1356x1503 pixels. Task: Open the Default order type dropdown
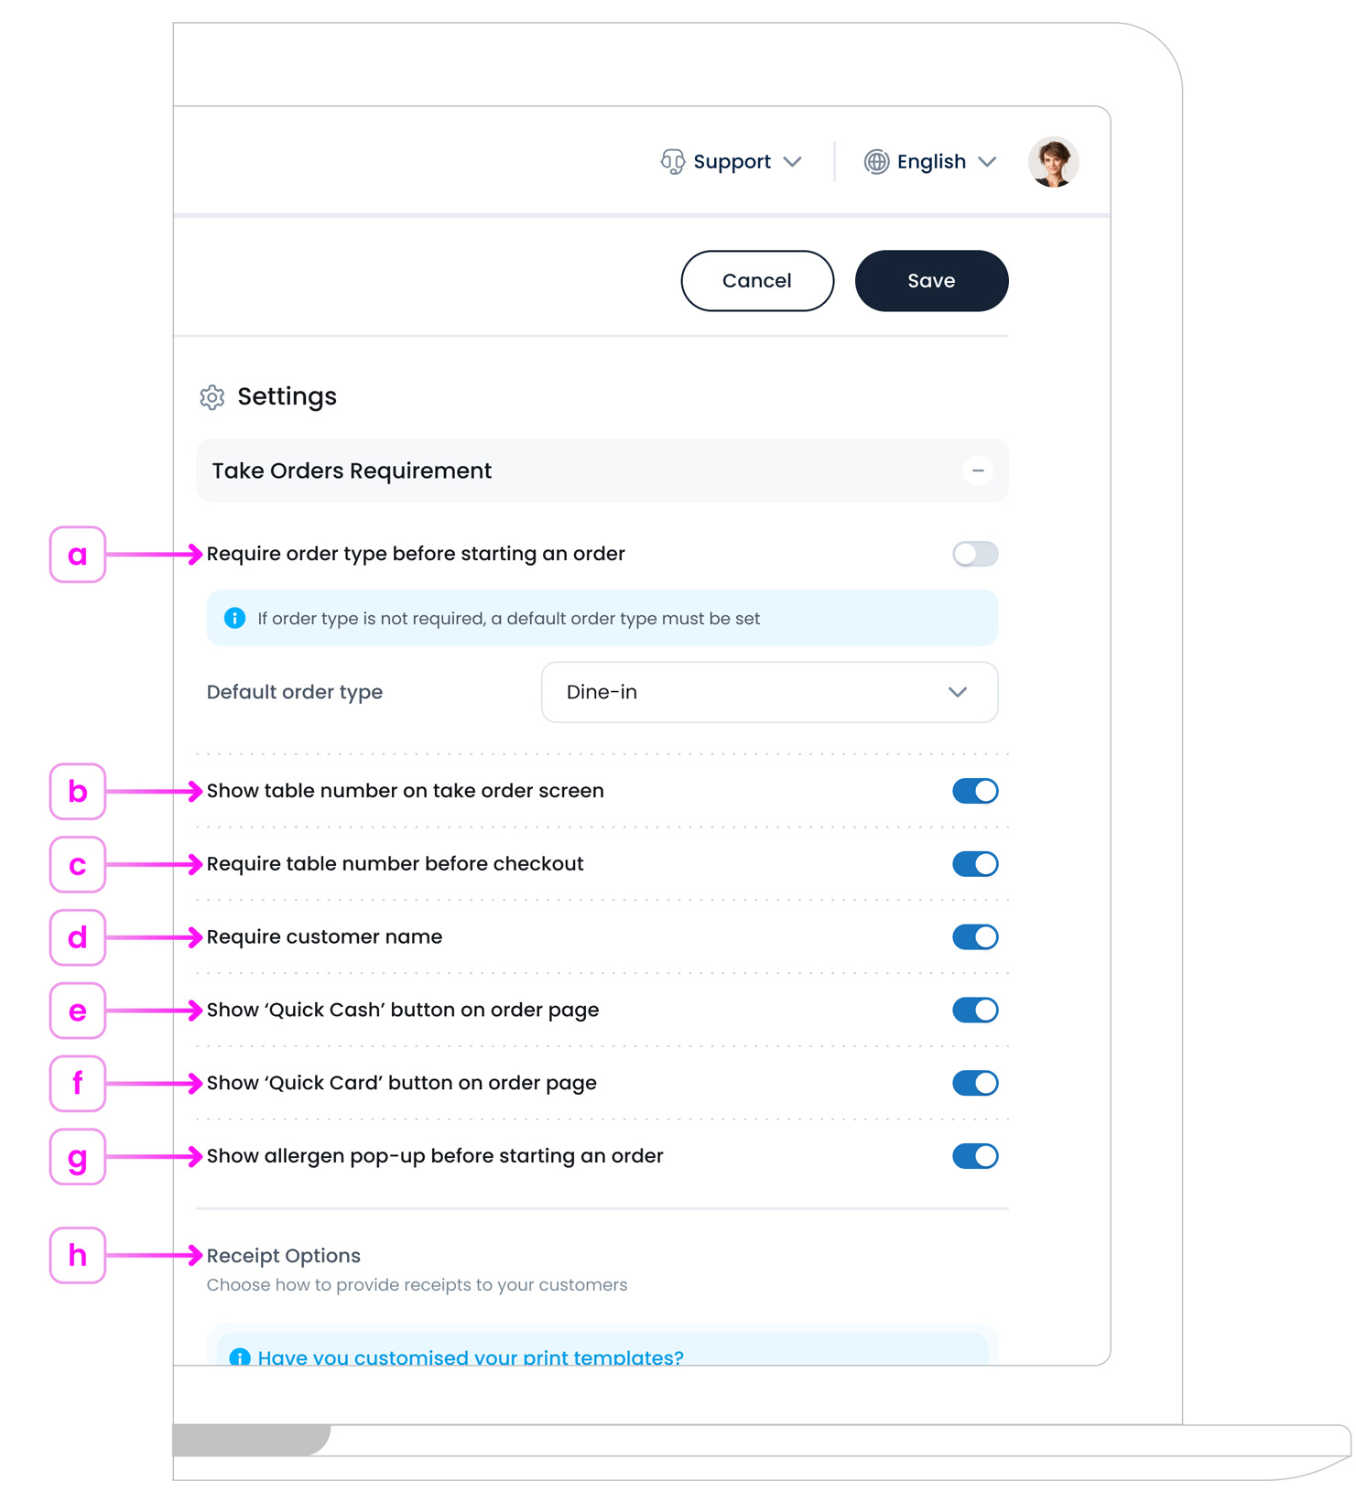pyautogui.click(x=769, y=692)
